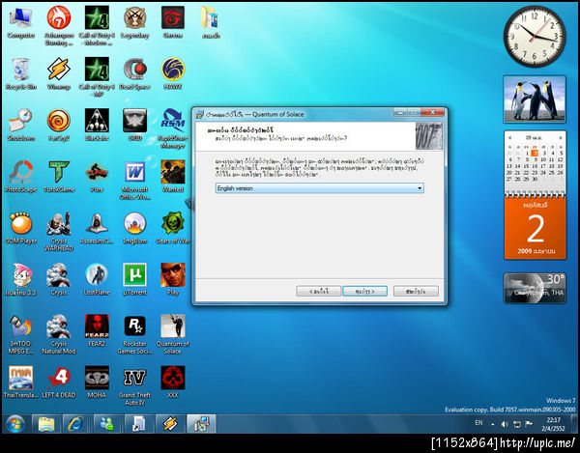Screen dimensions: 580x453
Task: Launch GRID from the desktop
Action: coord(135,126)
